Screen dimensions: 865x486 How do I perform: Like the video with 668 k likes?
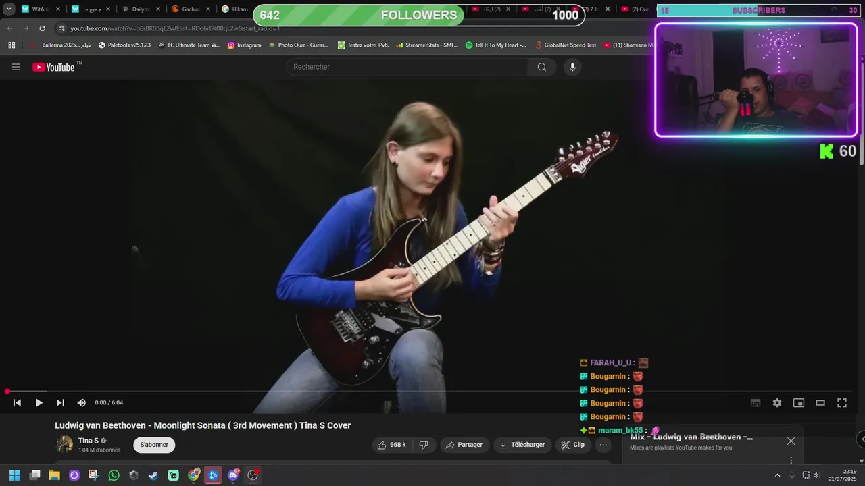(392, 445)
